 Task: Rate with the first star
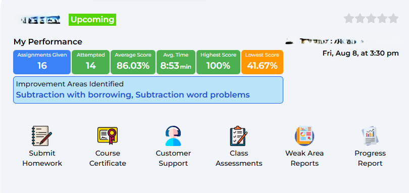click(349, 19)
